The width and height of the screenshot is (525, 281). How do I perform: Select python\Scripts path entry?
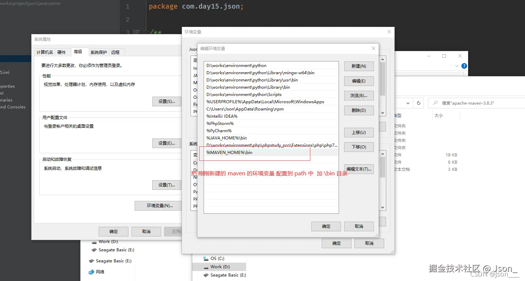271,95
